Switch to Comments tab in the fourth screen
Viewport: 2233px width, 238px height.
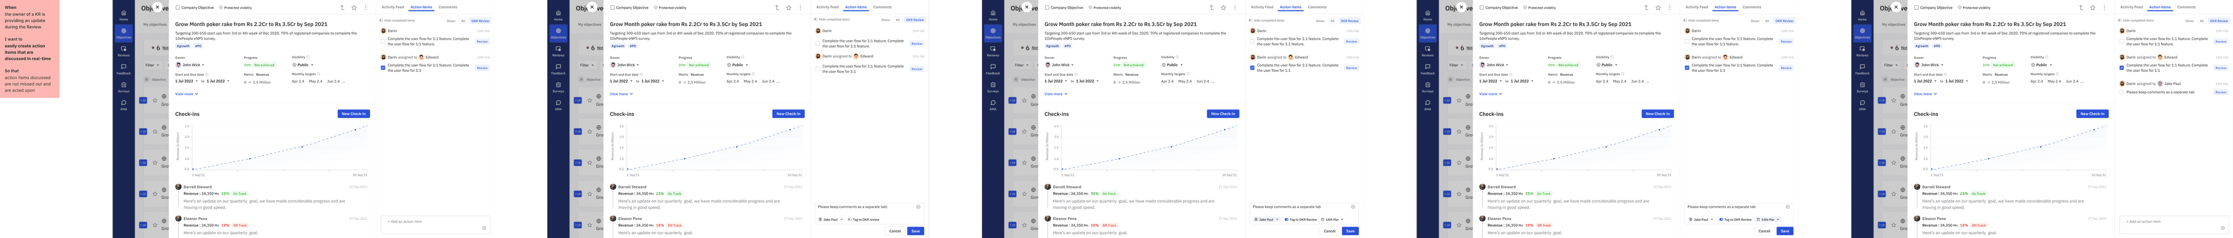coord(1752,7)
